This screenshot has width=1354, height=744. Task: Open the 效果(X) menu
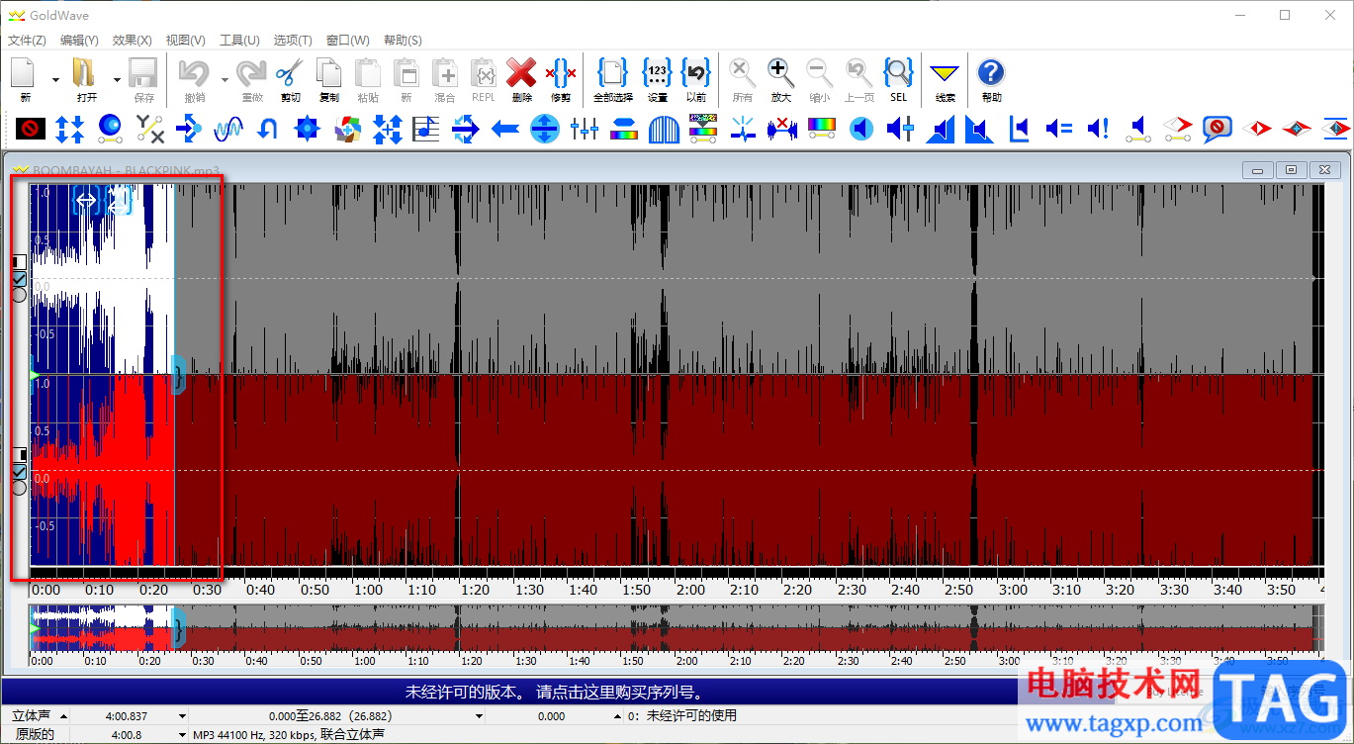click(x=133, y=41)
